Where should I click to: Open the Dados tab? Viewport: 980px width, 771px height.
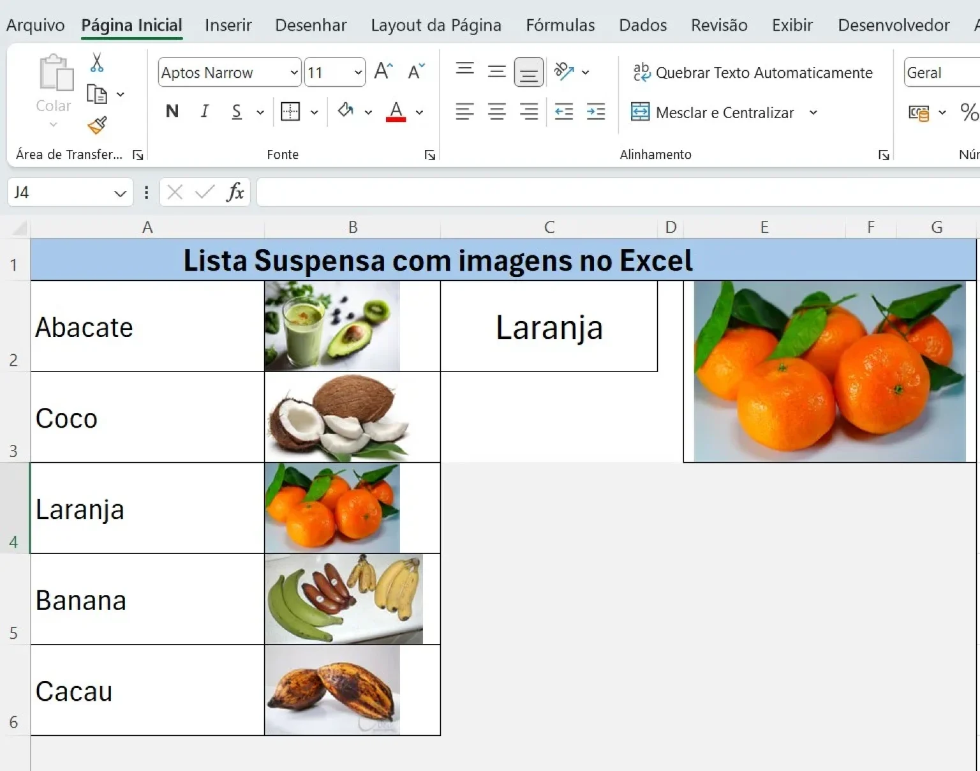click(643, 25)
